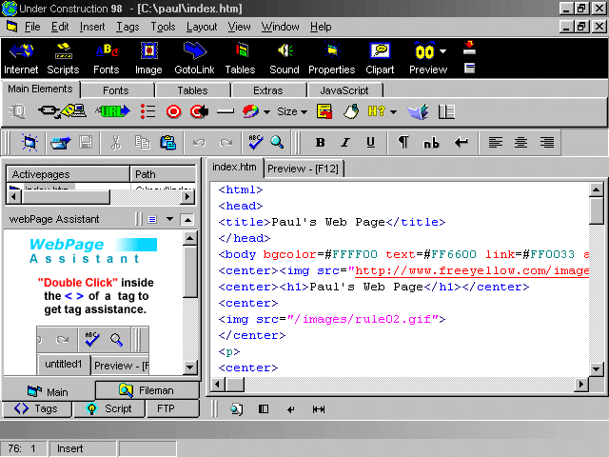Toggle underline formatting button
Screen dimensions: 609x457
pyautogui.click(x=370, y=143)
